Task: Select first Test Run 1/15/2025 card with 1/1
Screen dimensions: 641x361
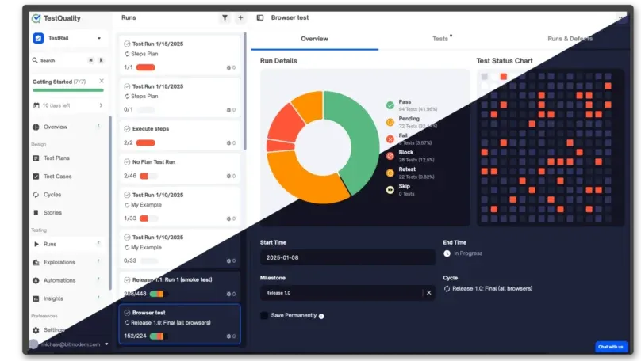Action: coord(180,55)
